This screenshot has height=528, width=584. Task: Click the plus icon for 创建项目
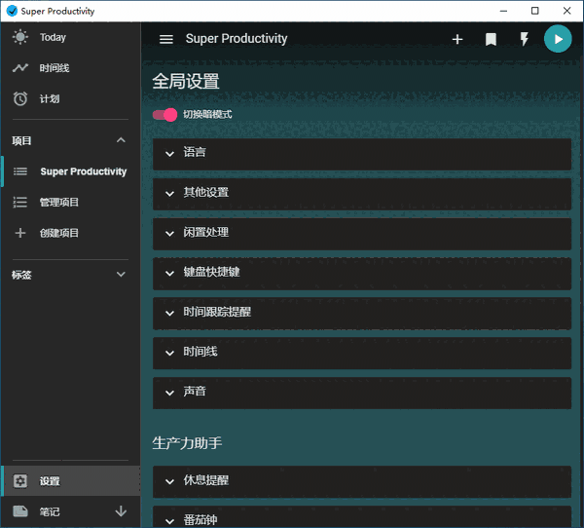[20, 233]
